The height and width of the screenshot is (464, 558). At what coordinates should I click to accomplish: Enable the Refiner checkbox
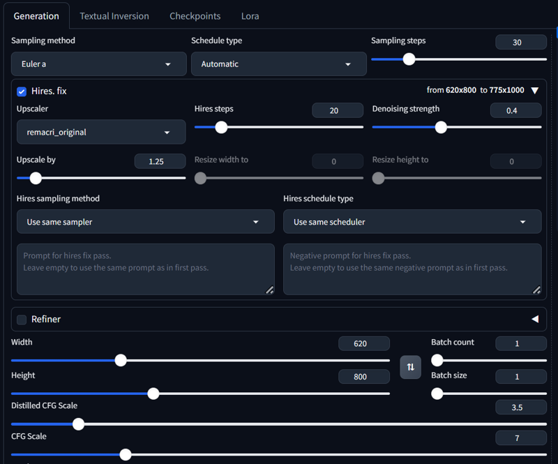tap(22, 320)
